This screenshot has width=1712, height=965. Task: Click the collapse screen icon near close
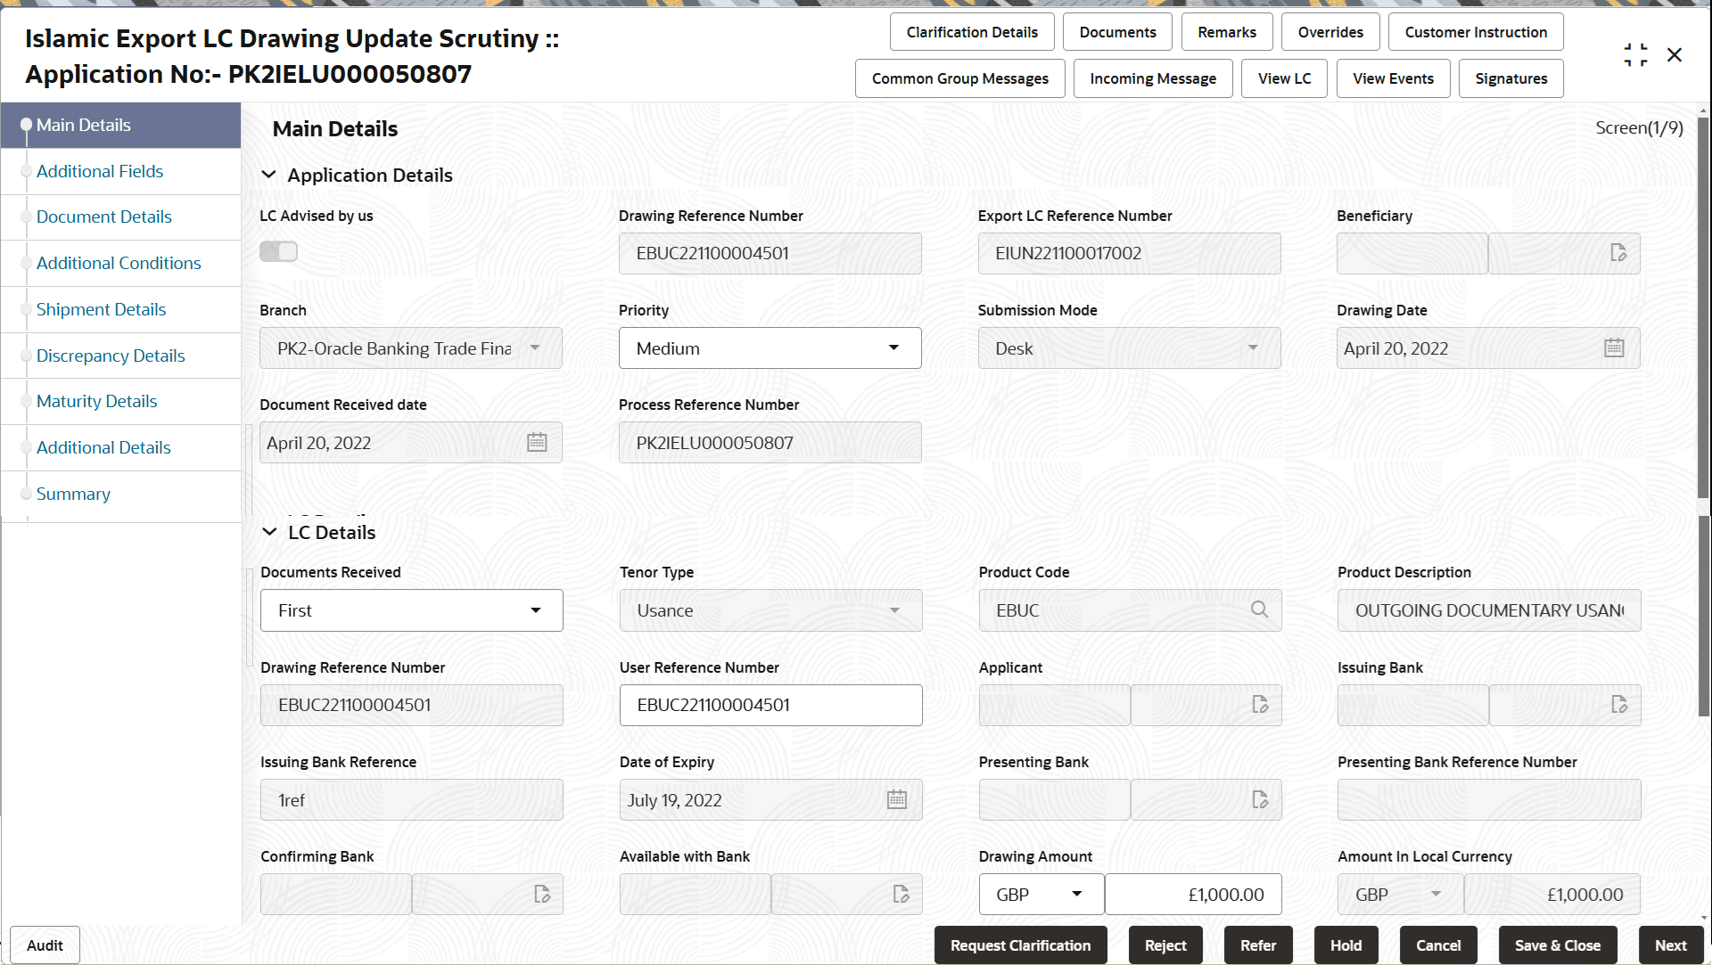pos(1635,55)
